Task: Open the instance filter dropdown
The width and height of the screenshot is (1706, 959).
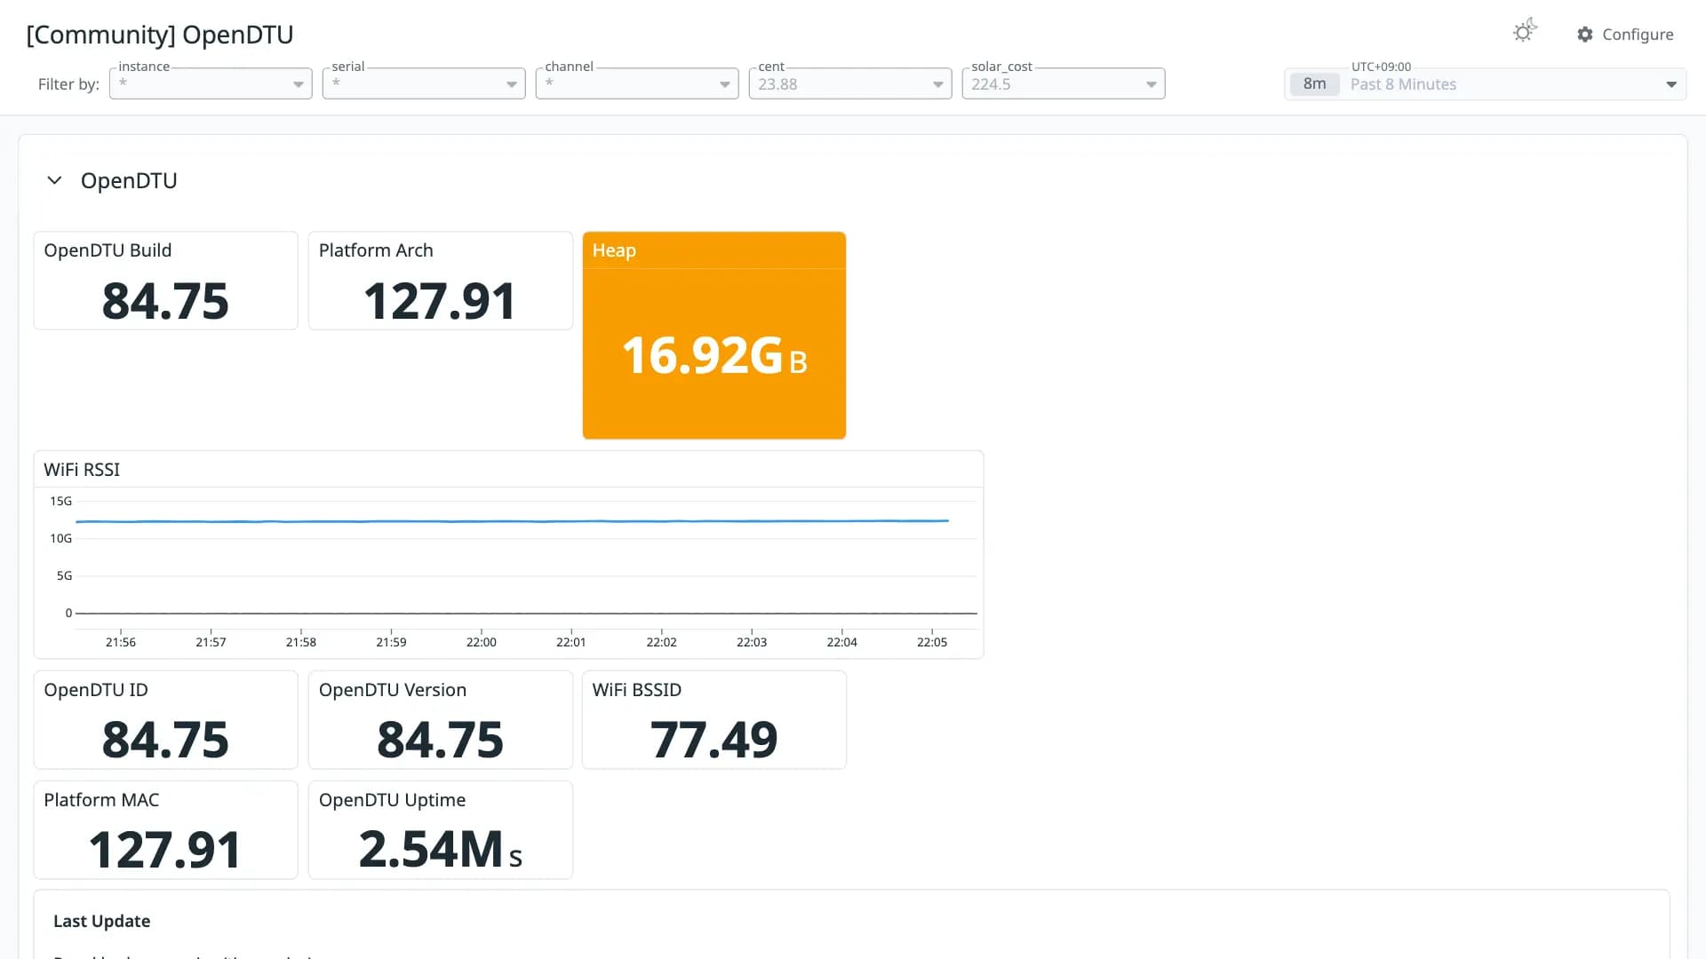Action: tap(211, 83)
